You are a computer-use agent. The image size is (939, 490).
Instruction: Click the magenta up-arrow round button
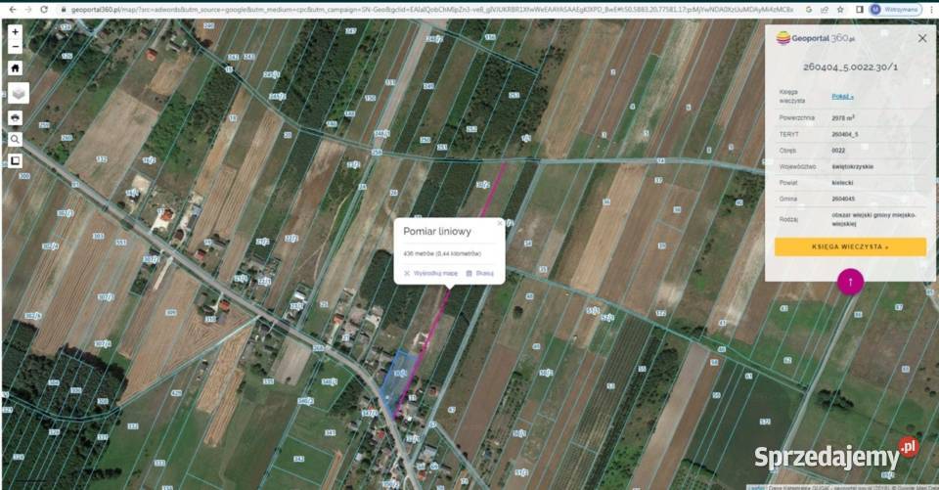click(x=850, y=282)
